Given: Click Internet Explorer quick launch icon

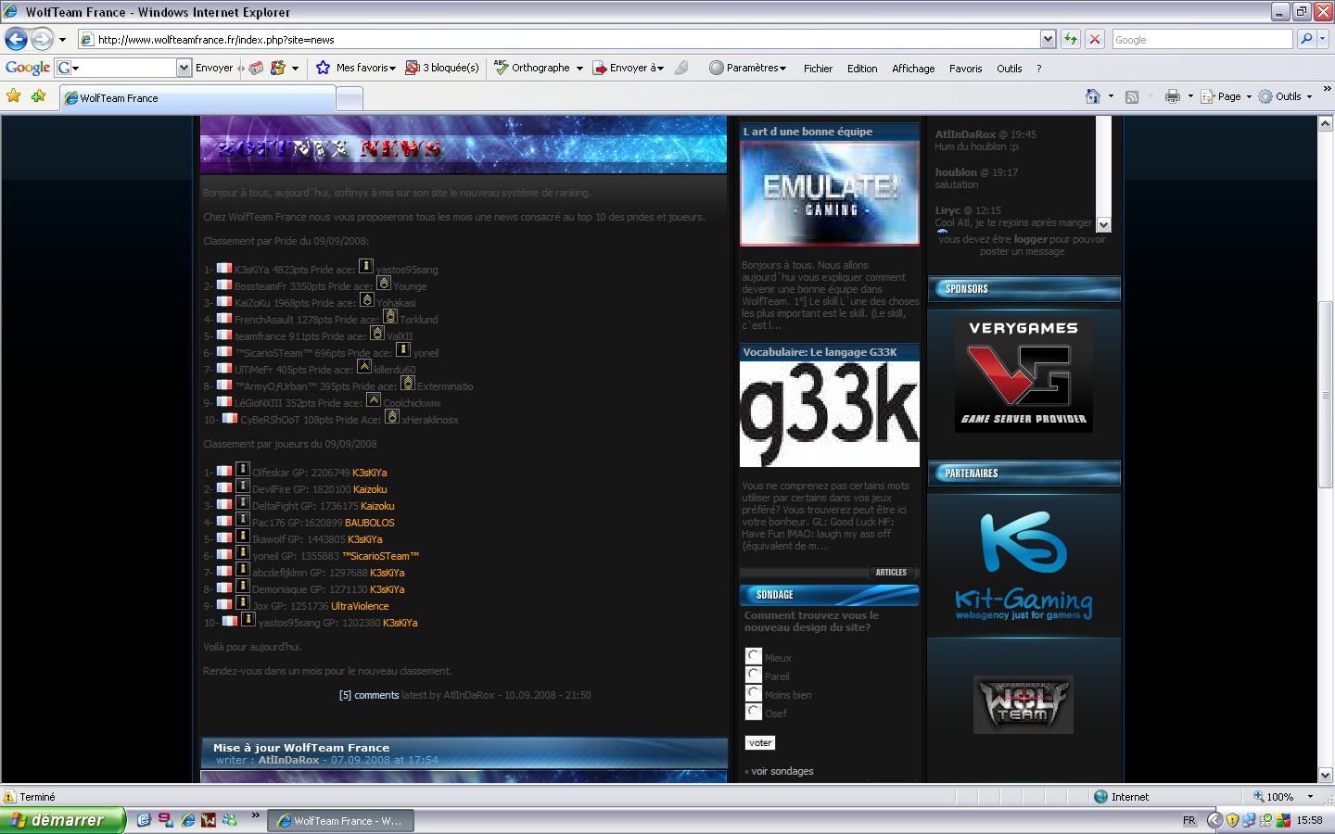Looking at the screenshot, I should click(187, 820).
